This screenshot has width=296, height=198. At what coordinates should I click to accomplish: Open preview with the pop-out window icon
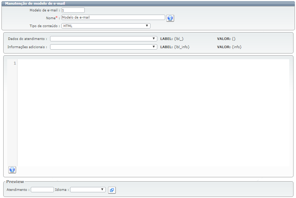(112, 190)
